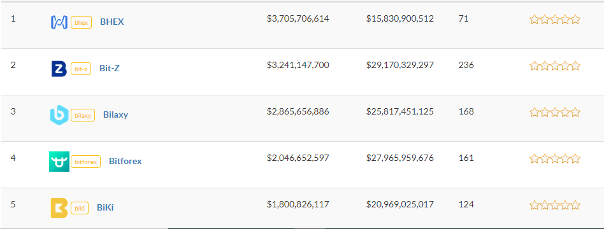604x229 pixels.
Task: Open the BiKi exchange link
Action: [105, 208]
